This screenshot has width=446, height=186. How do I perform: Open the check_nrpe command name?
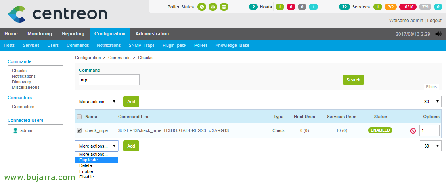coord(97,130)
